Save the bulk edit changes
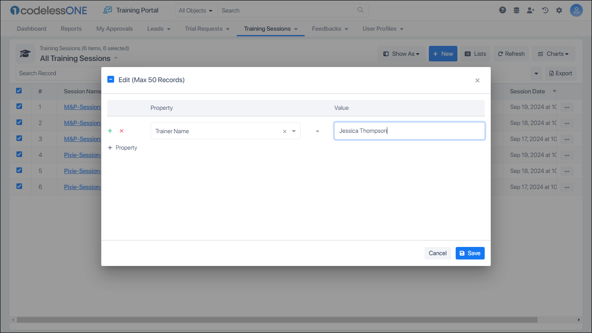This screenshot has width=592, height=333. tap(470, 253)
